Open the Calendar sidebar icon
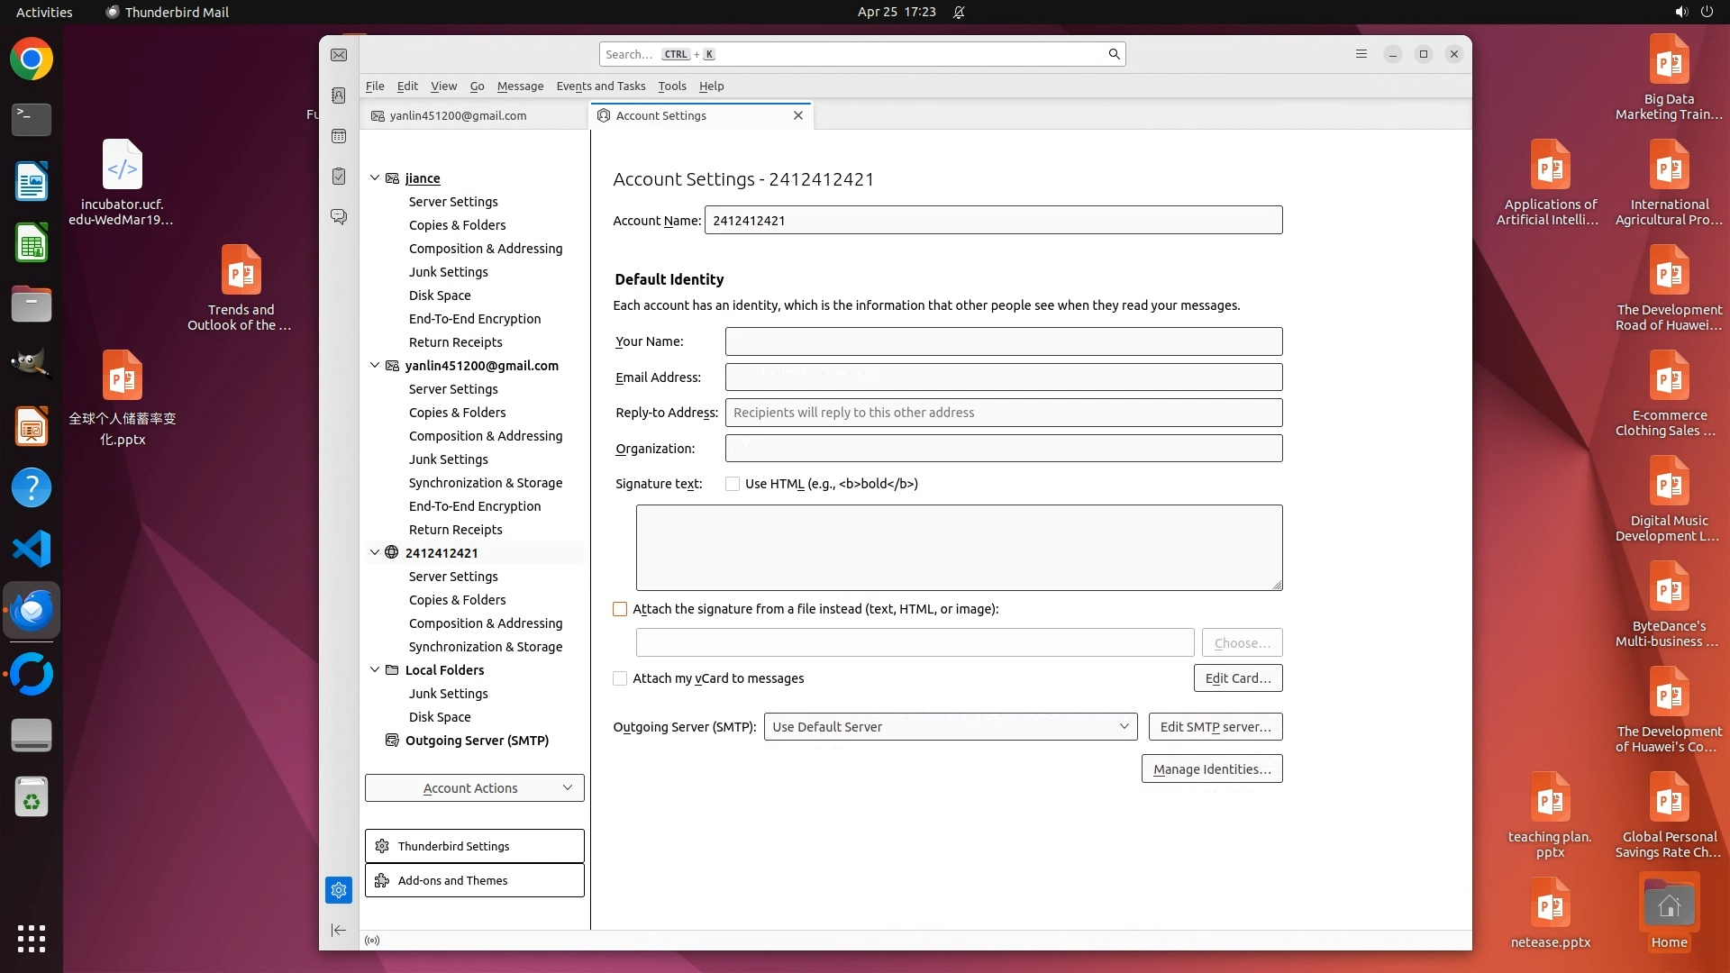 tap(339, 136)
